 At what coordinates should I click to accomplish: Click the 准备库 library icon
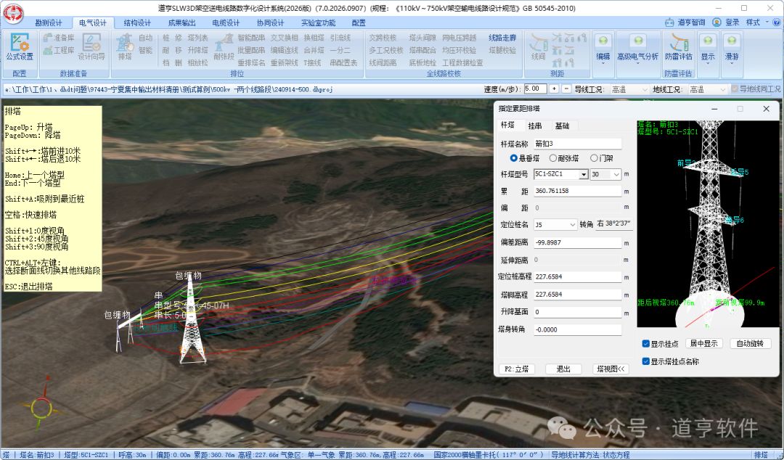click(59, 38)
